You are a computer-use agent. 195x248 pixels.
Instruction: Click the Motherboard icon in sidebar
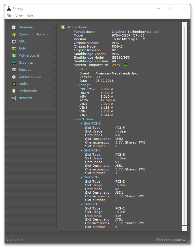click(14, 56)
